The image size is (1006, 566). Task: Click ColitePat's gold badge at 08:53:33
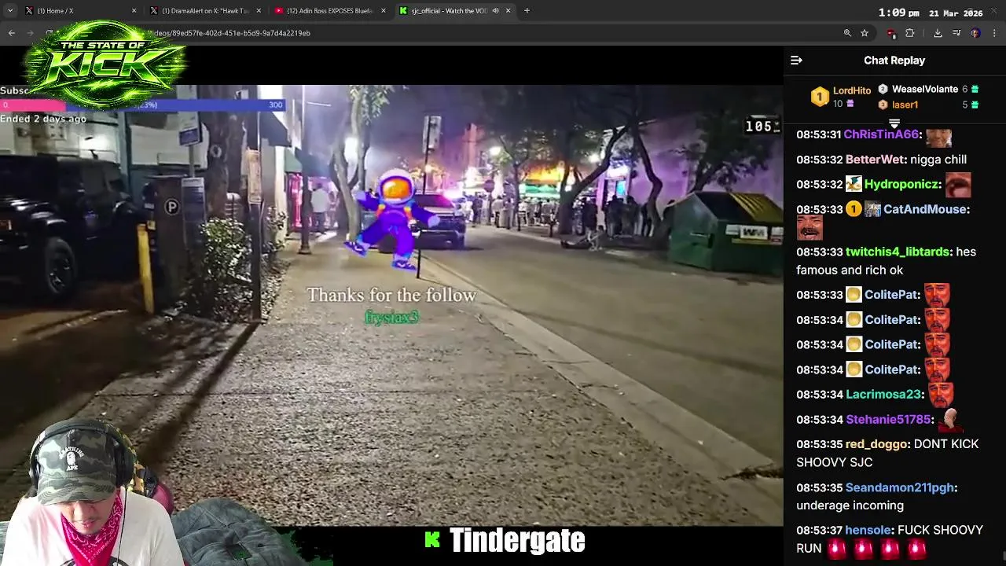coord(854,295)
